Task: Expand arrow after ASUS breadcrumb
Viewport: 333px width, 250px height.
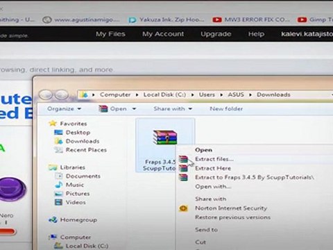Action: point(250,94)
